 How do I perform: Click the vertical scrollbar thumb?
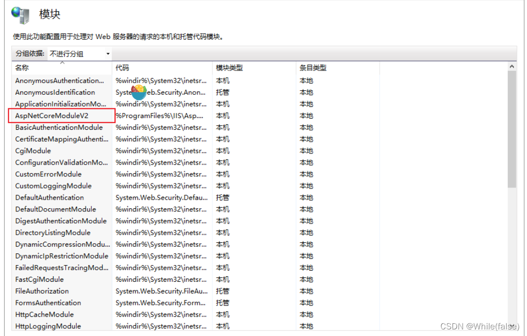[511, 129]
